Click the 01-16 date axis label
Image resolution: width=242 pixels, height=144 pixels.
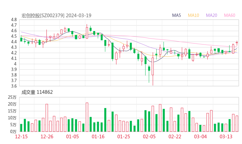click(98, 136)
